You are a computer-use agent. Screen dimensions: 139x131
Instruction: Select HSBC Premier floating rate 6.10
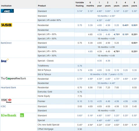[80, 101]
